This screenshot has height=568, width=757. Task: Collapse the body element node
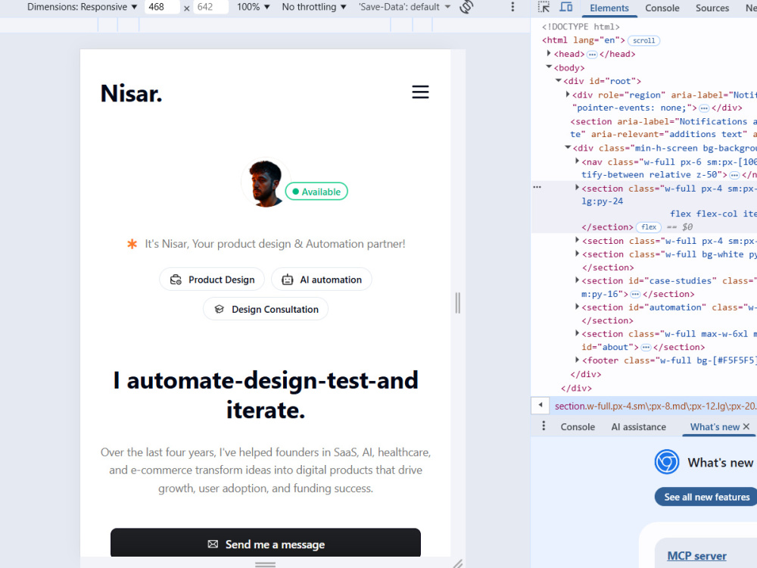549,67
